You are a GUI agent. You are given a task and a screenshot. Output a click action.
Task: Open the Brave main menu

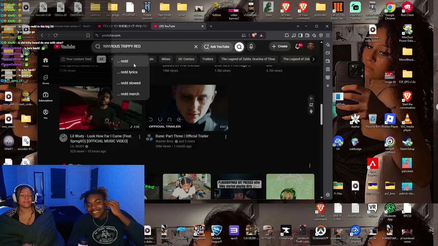pos(327,35)
